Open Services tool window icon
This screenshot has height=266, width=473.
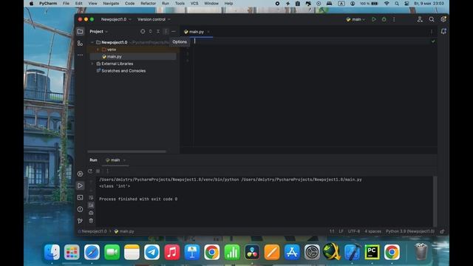click(80, 174)
